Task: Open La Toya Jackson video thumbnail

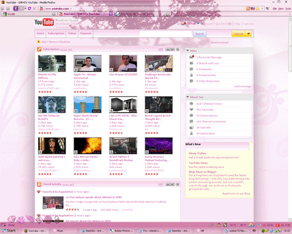Action: 53,202
